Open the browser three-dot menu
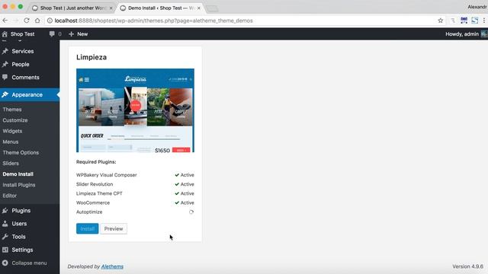Image resolution: width=488 pixels, height=274 pixels. [x=484, y=21]
